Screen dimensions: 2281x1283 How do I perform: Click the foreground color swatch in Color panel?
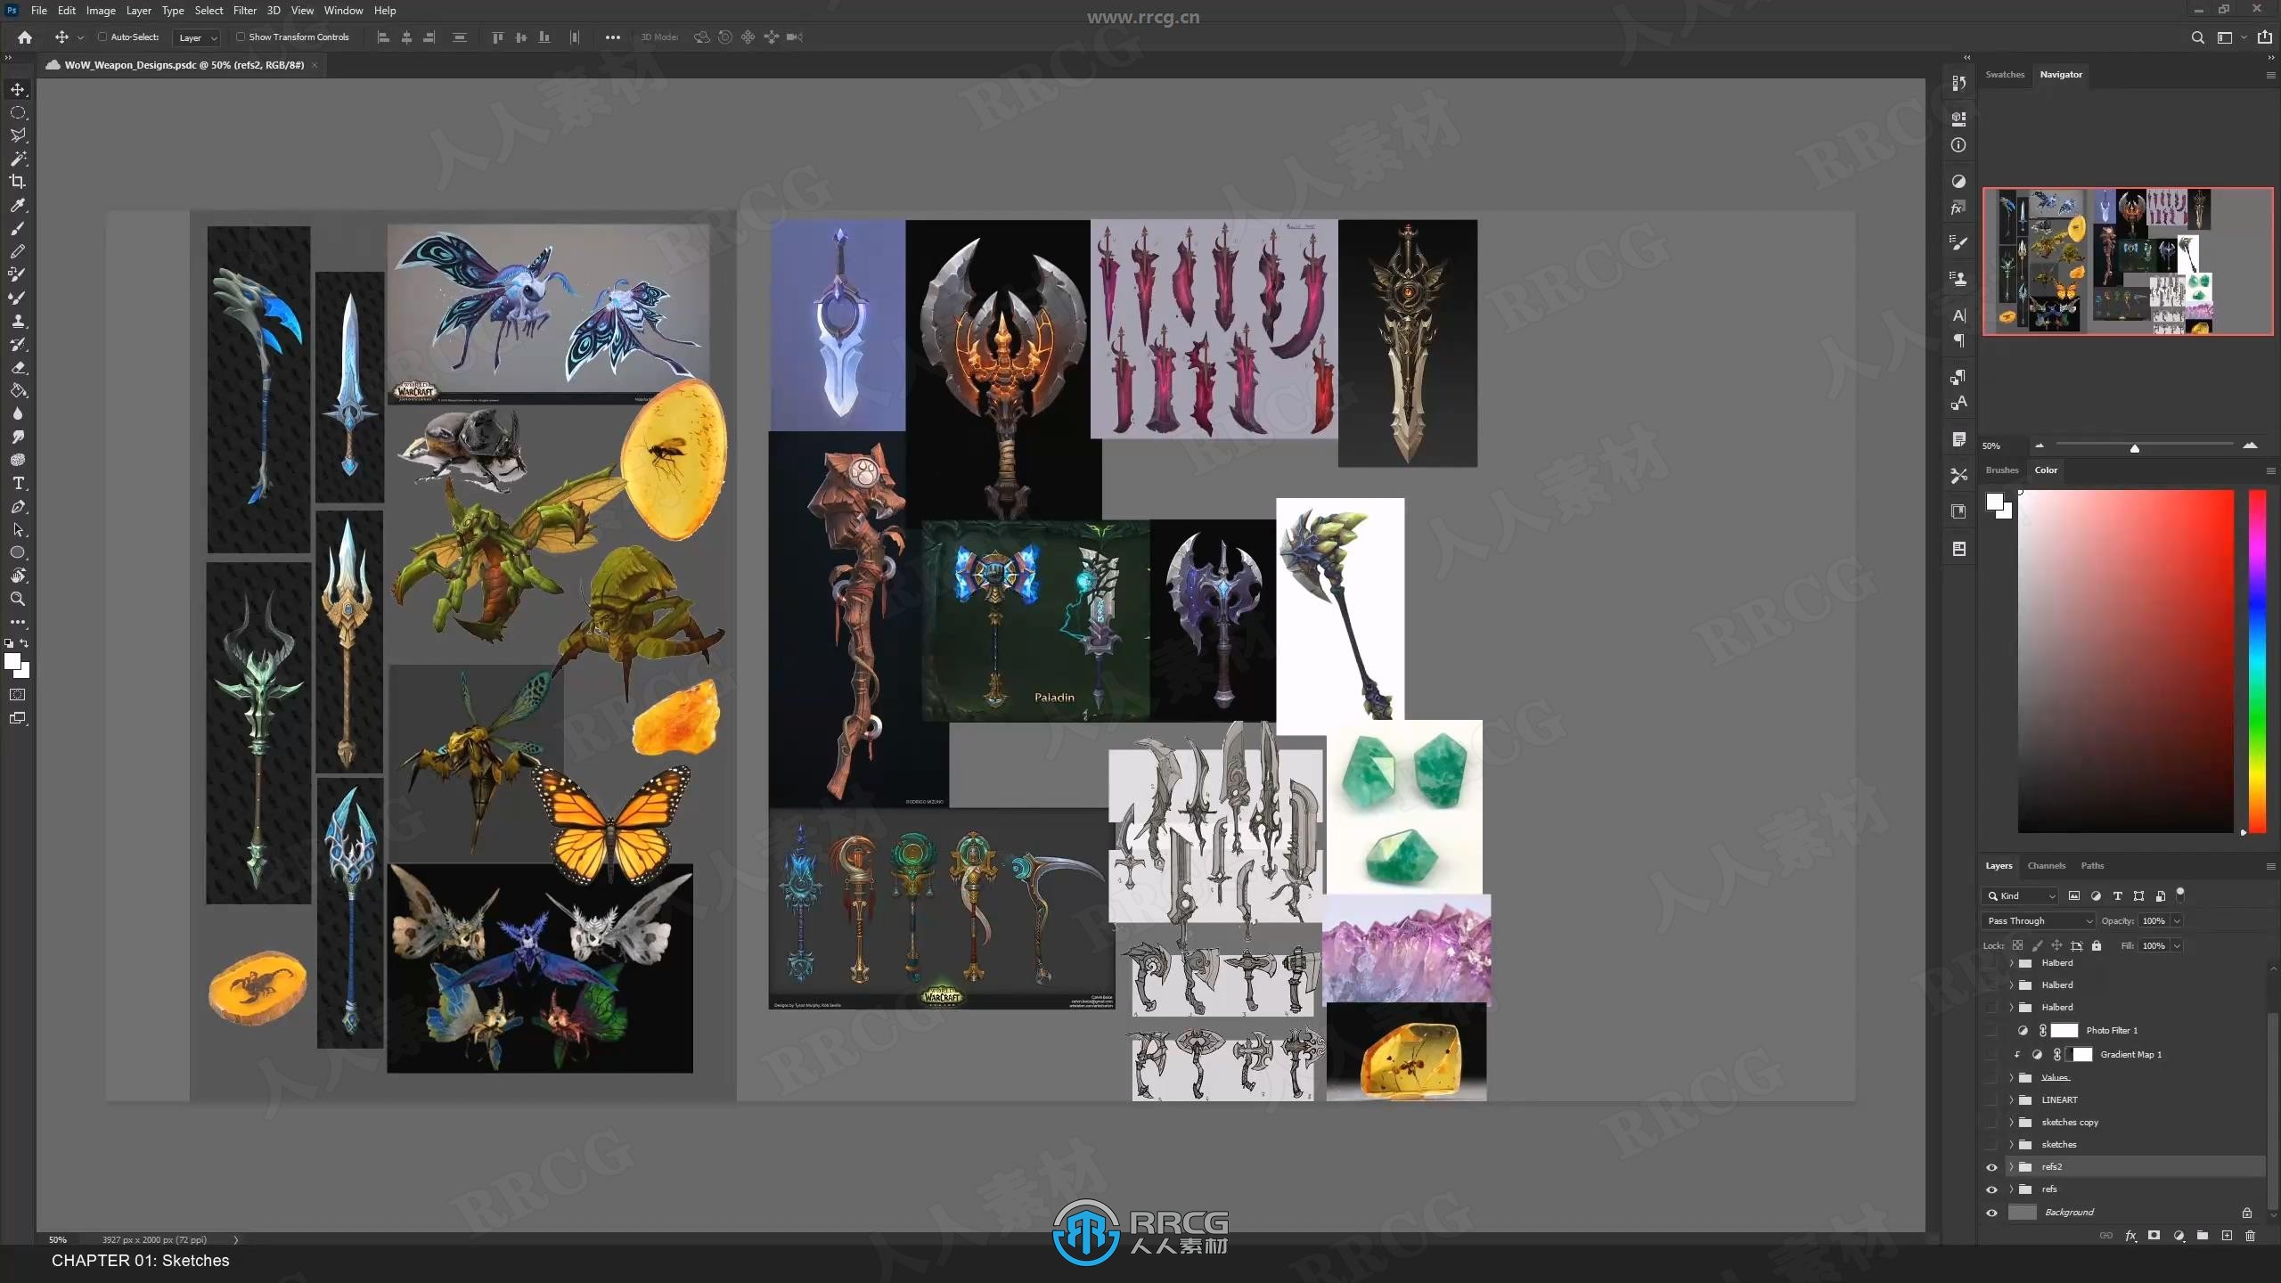(x=1995, y=502)
